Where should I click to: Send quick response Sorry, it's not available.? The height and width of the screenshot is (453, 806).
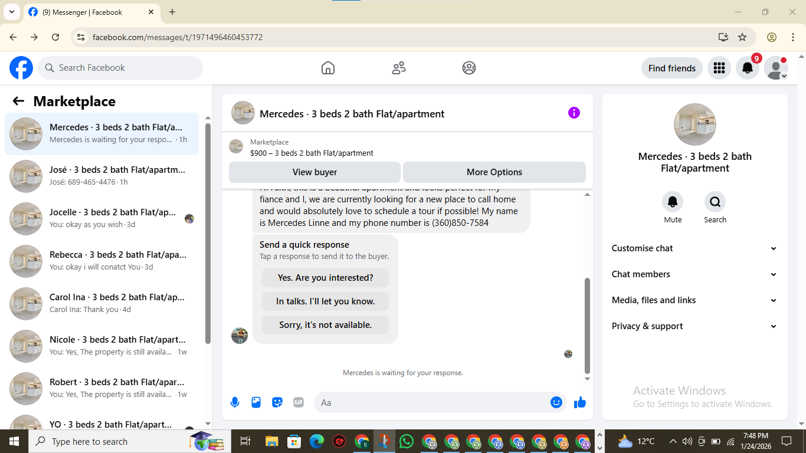pyautogui.click(x=325, y=325)
